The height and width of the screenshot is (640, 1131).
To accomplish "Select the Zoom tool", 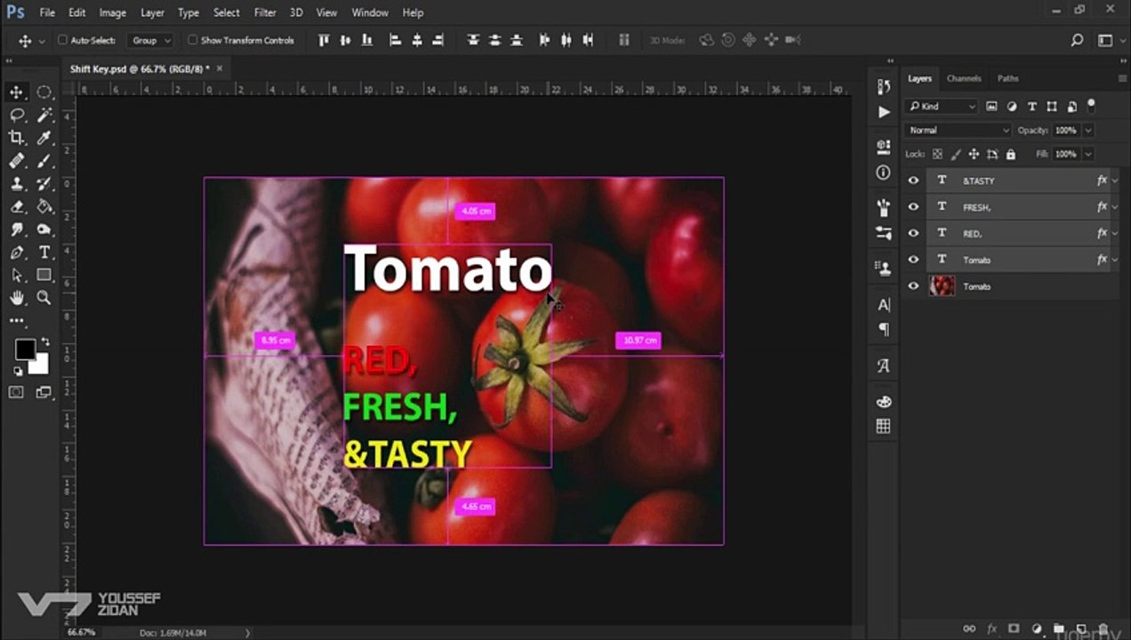I will (x=44, y=298).
